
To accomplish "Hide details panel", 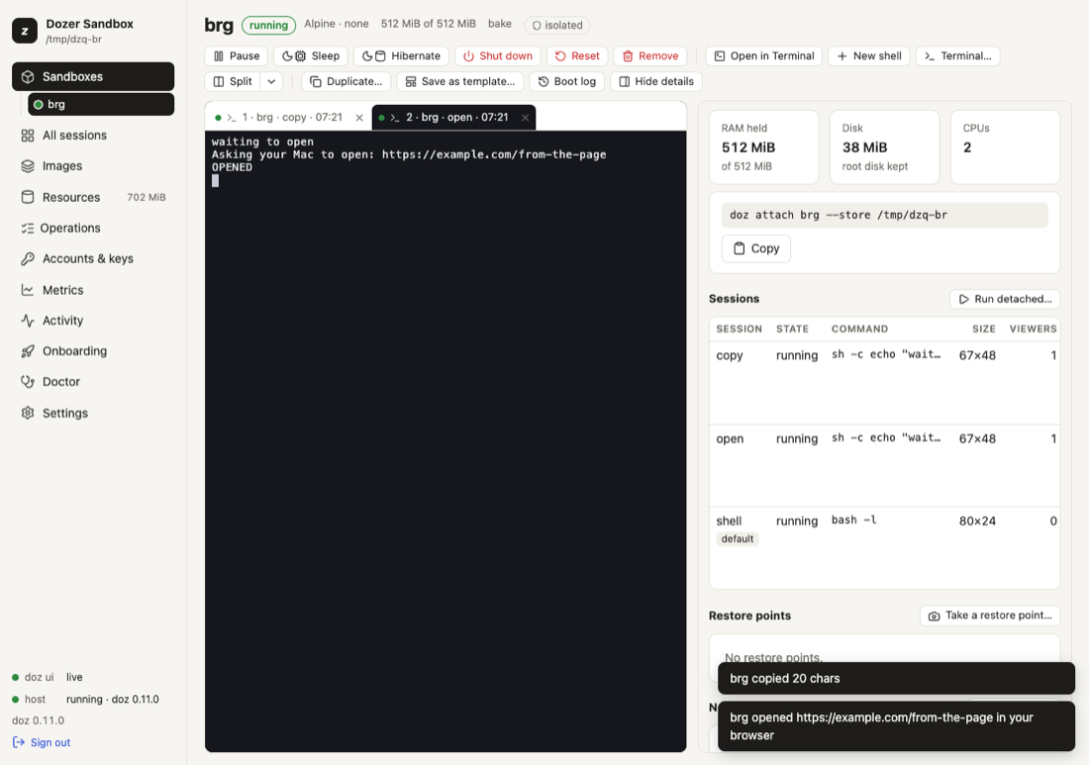I will point(656,82).
